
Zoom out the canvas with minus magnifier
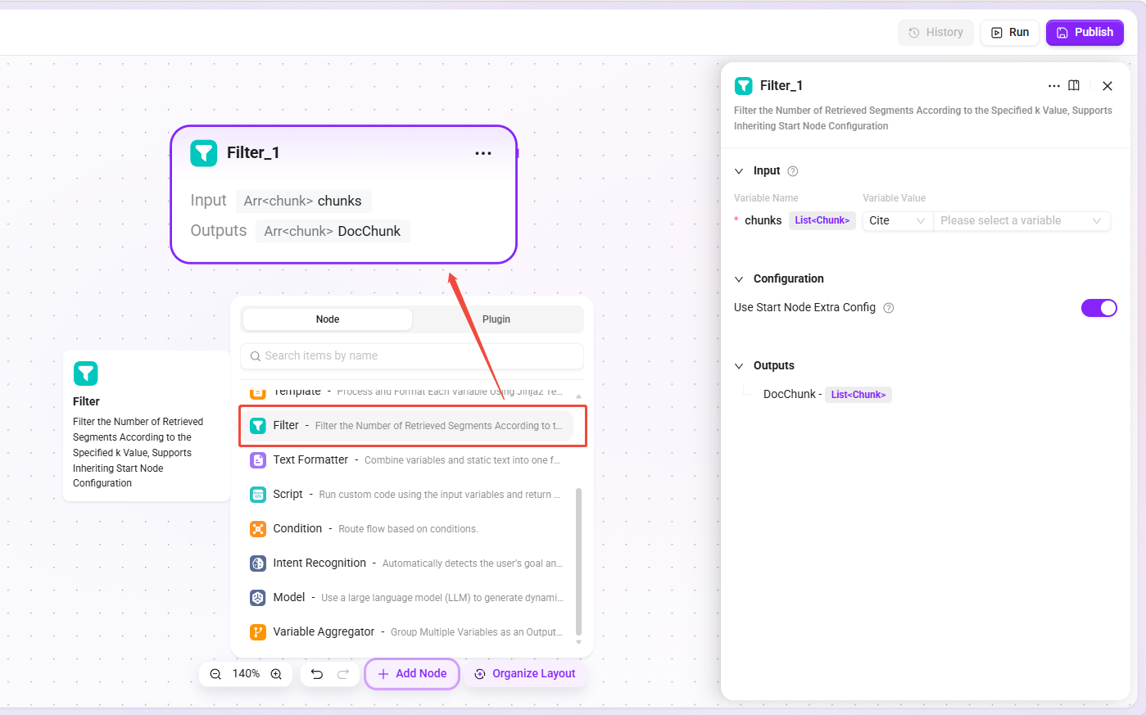click(215, 674)
